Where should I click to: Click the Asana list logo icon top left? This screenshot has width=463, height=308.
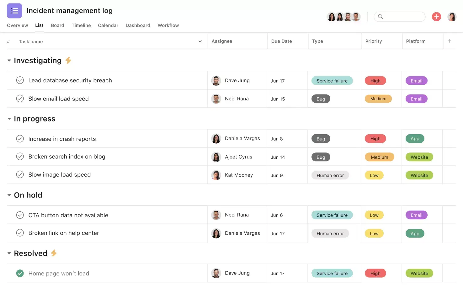point(14,10)
